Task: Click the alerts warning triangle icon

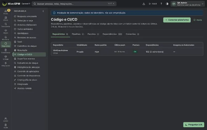Action: coord(144,4)
